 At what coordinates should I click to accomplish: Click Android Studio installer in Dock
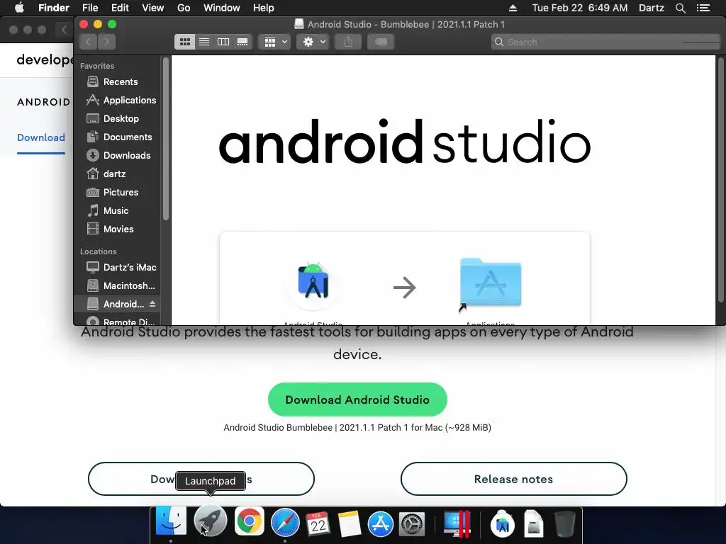point(503,523)
